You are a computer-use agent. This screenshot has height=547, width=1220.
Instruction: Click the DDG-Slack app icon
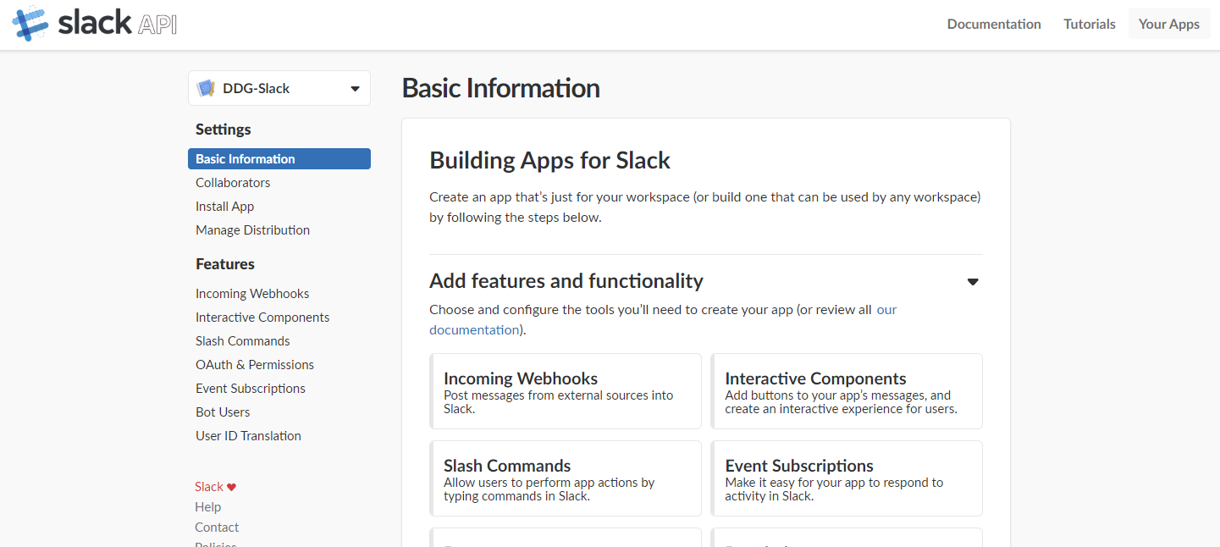[206, 88]
